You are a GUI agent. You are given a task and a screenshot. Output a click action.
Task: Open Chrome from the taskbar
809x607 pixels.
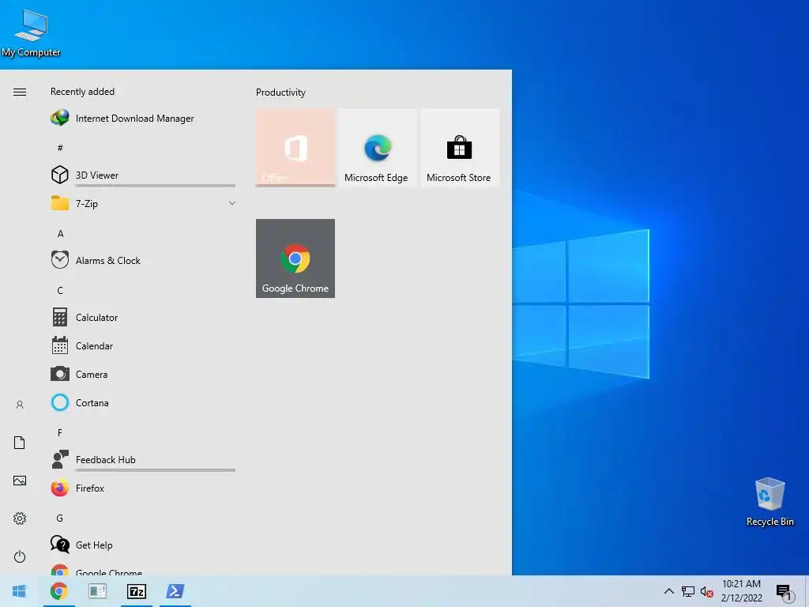58,591
